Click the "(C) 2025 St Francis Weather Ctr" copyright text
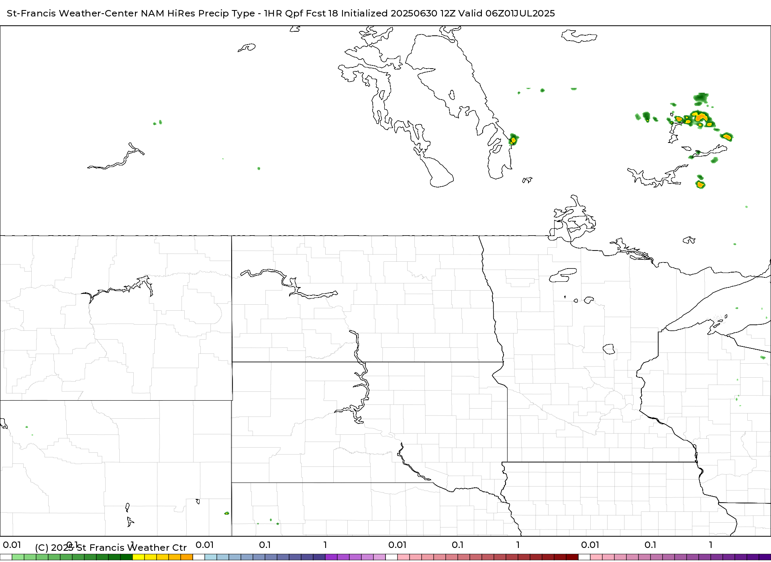The image size is (771, 562). (111, 548)
